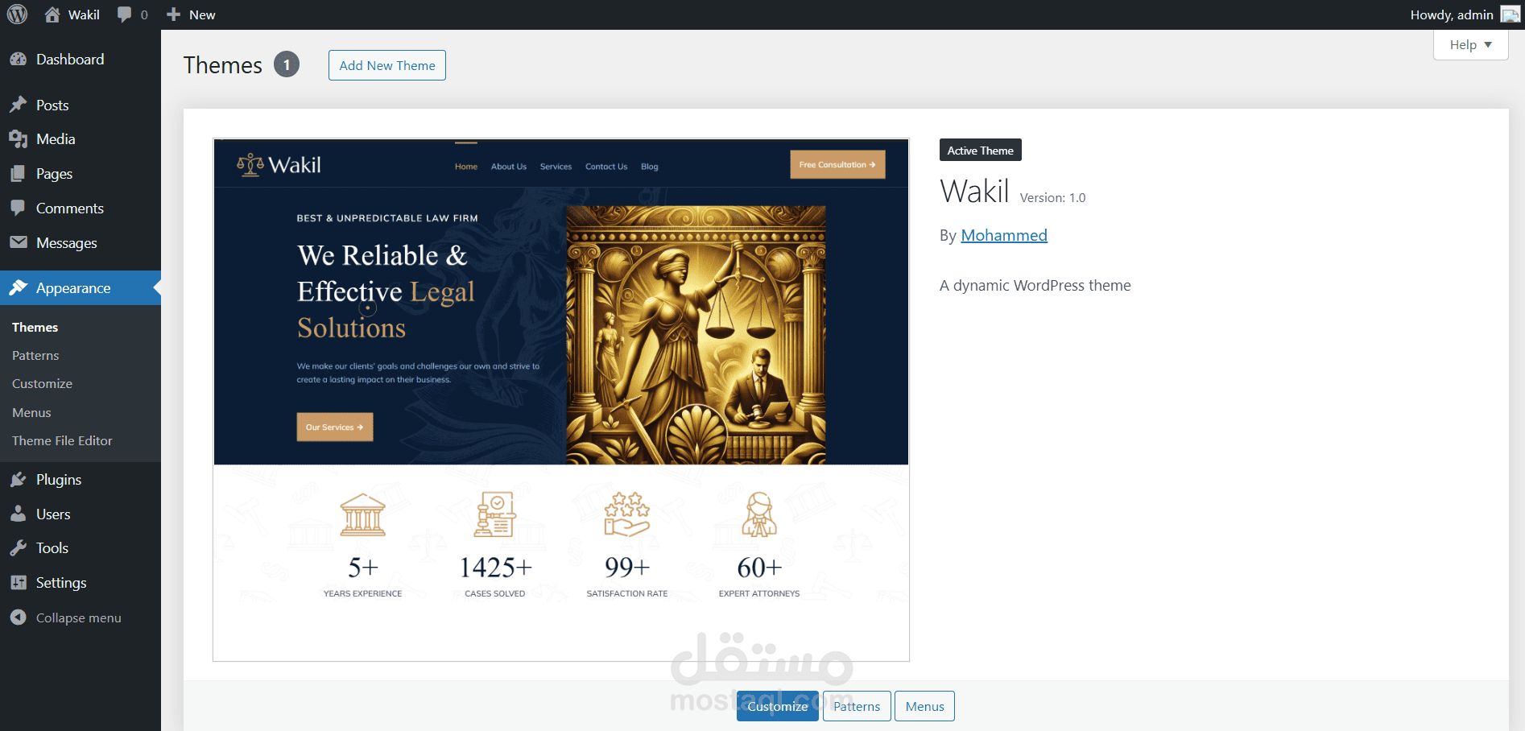Click New in the admin bar

202,14
